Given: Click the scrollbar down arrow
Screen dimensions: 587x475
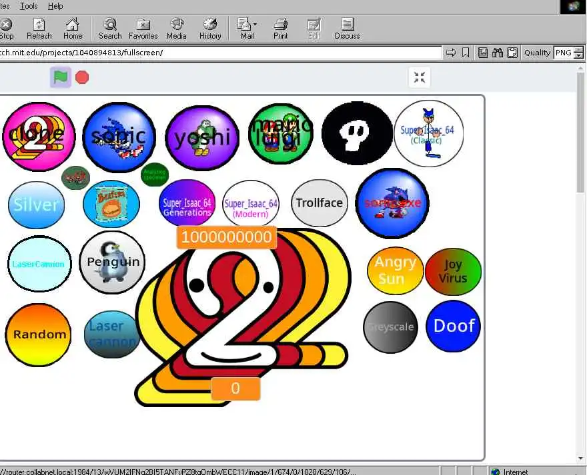Looking at the screenshot, I should tap(580, 458).
